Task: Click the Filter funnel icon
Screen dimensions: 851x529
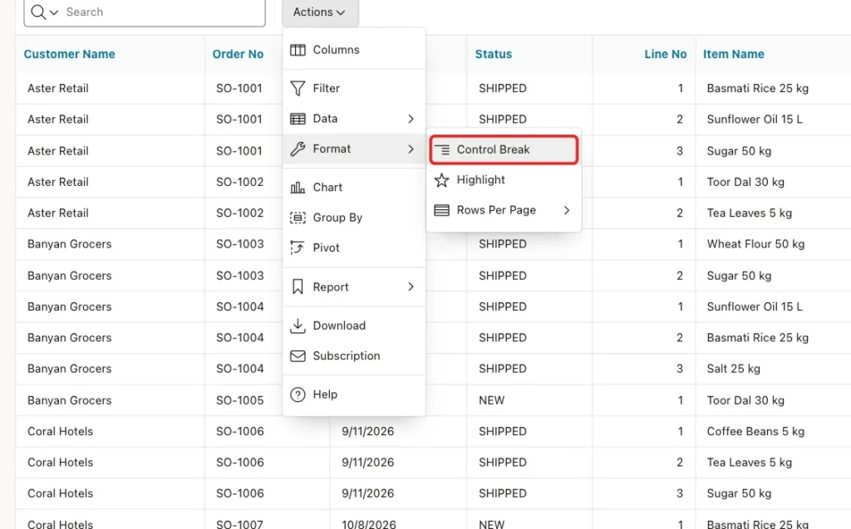Action: point(298,88)
